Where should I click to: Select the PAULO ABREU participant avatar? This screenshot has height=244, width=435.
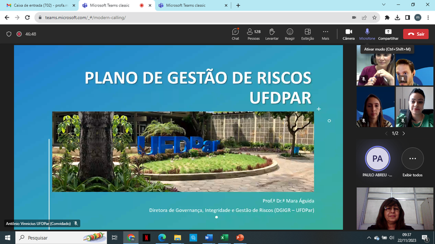377,159
